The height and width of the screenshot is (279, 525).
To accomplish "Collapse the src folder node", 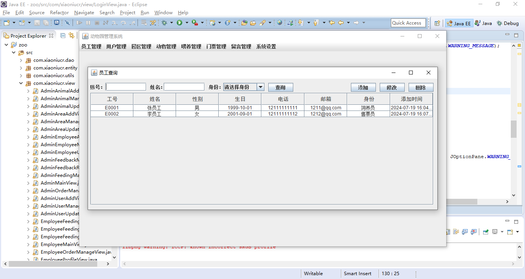I will click(x=14, y=53).
